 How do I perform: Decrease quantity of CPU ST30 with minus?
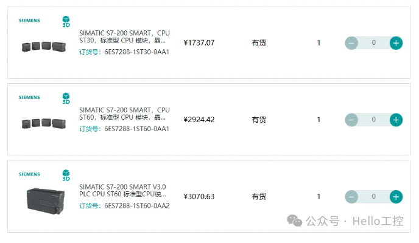pos(351,43)
